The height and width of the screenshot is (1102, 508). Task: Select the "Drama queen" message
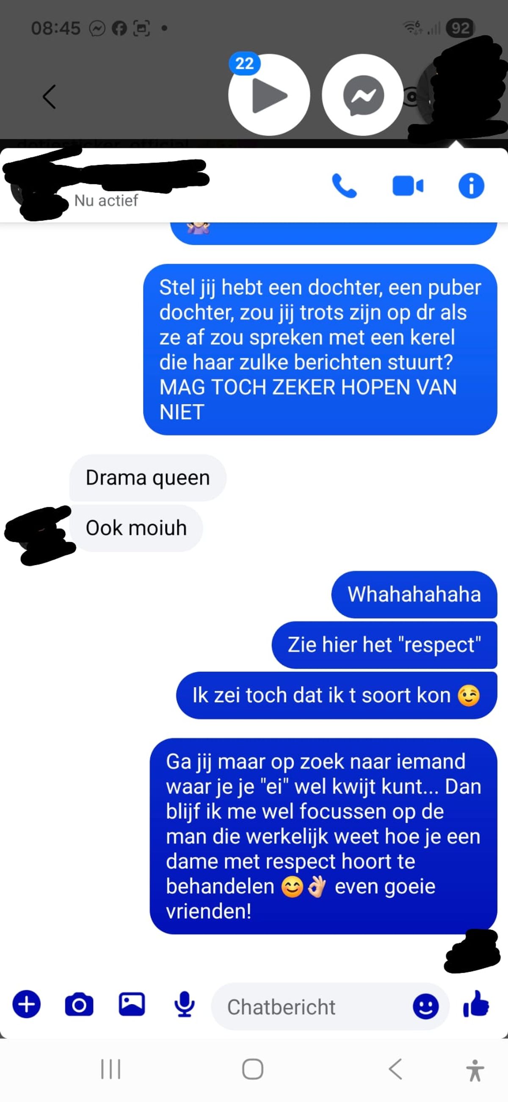tap(147, 477)
